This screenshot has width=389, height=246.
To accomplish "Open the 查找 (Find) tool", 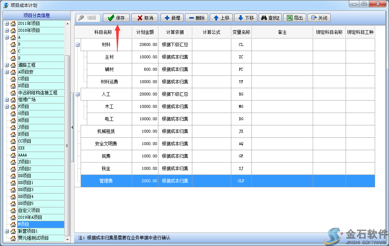I will [x=270, y=17].
